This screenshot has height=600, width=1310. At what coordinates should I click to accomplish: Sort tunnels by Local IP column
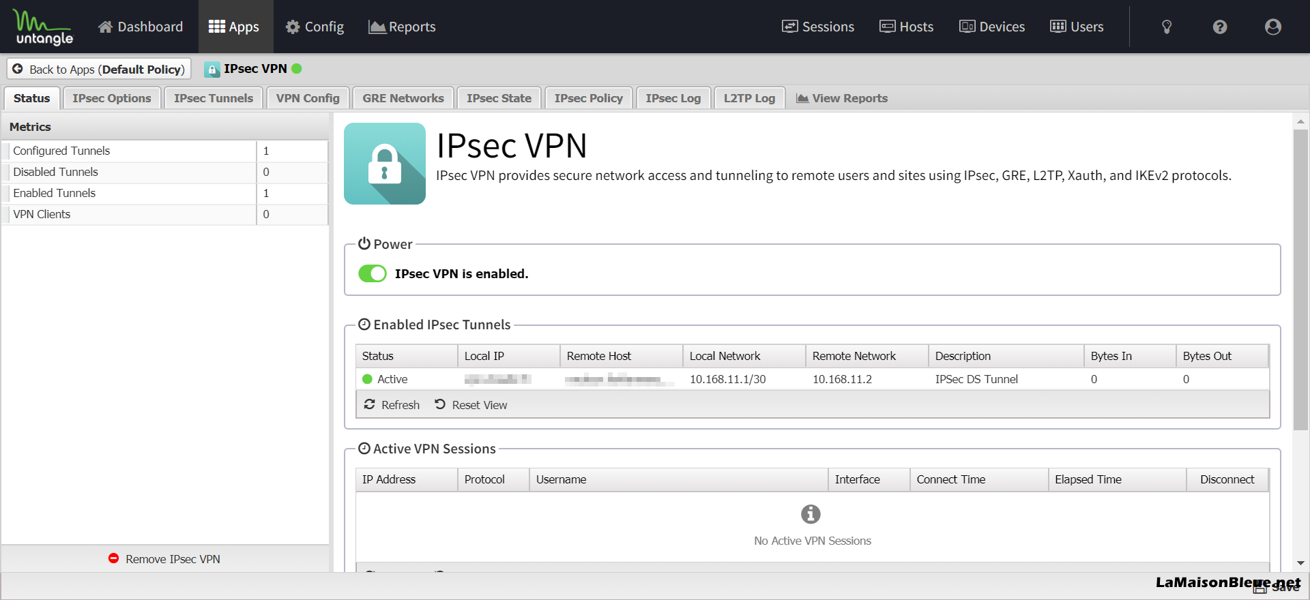pos(509,356)
